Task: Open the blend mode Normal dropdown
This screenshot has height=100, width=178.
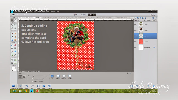Action: 140,20
